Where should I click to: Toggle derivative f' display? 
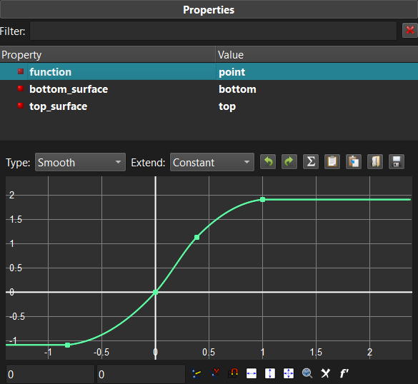[x=344, y=373]
